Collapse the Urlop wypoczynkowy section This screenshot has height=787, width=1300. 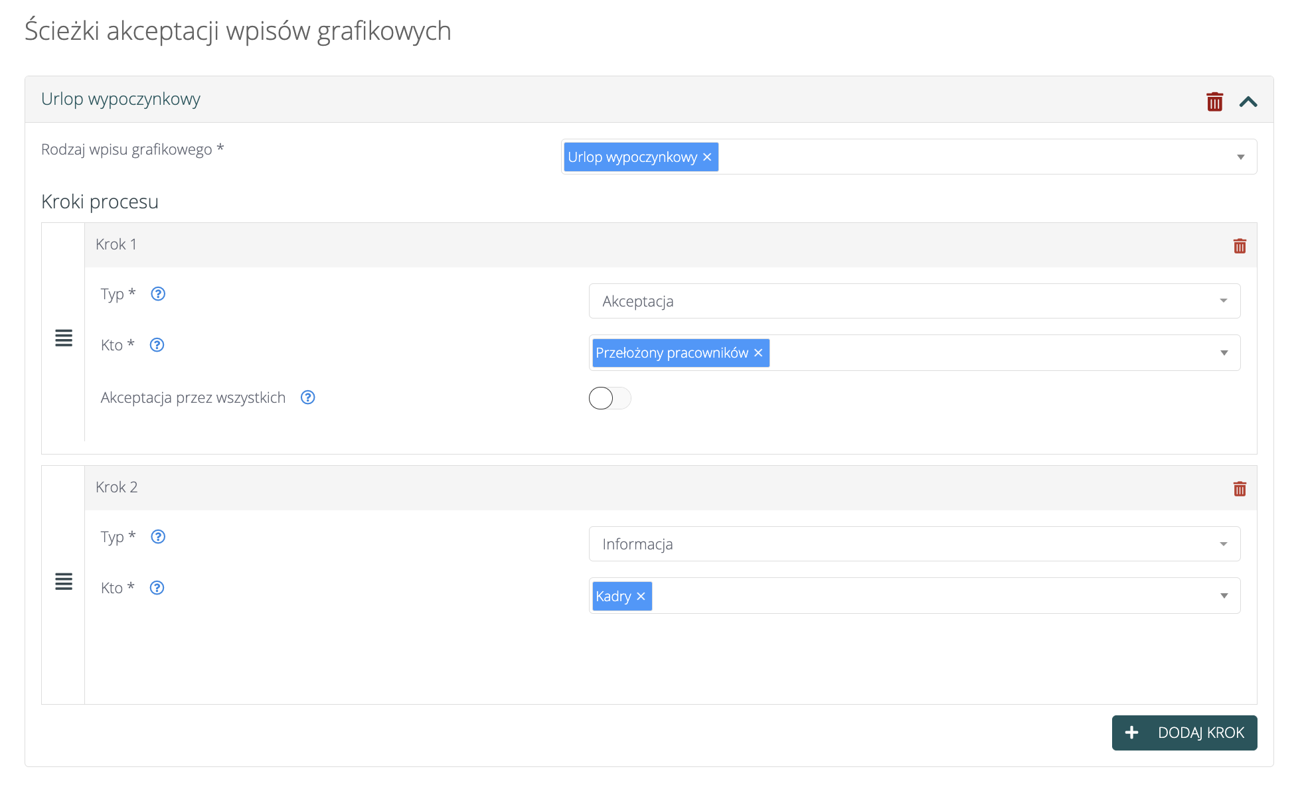[1248, 102]
